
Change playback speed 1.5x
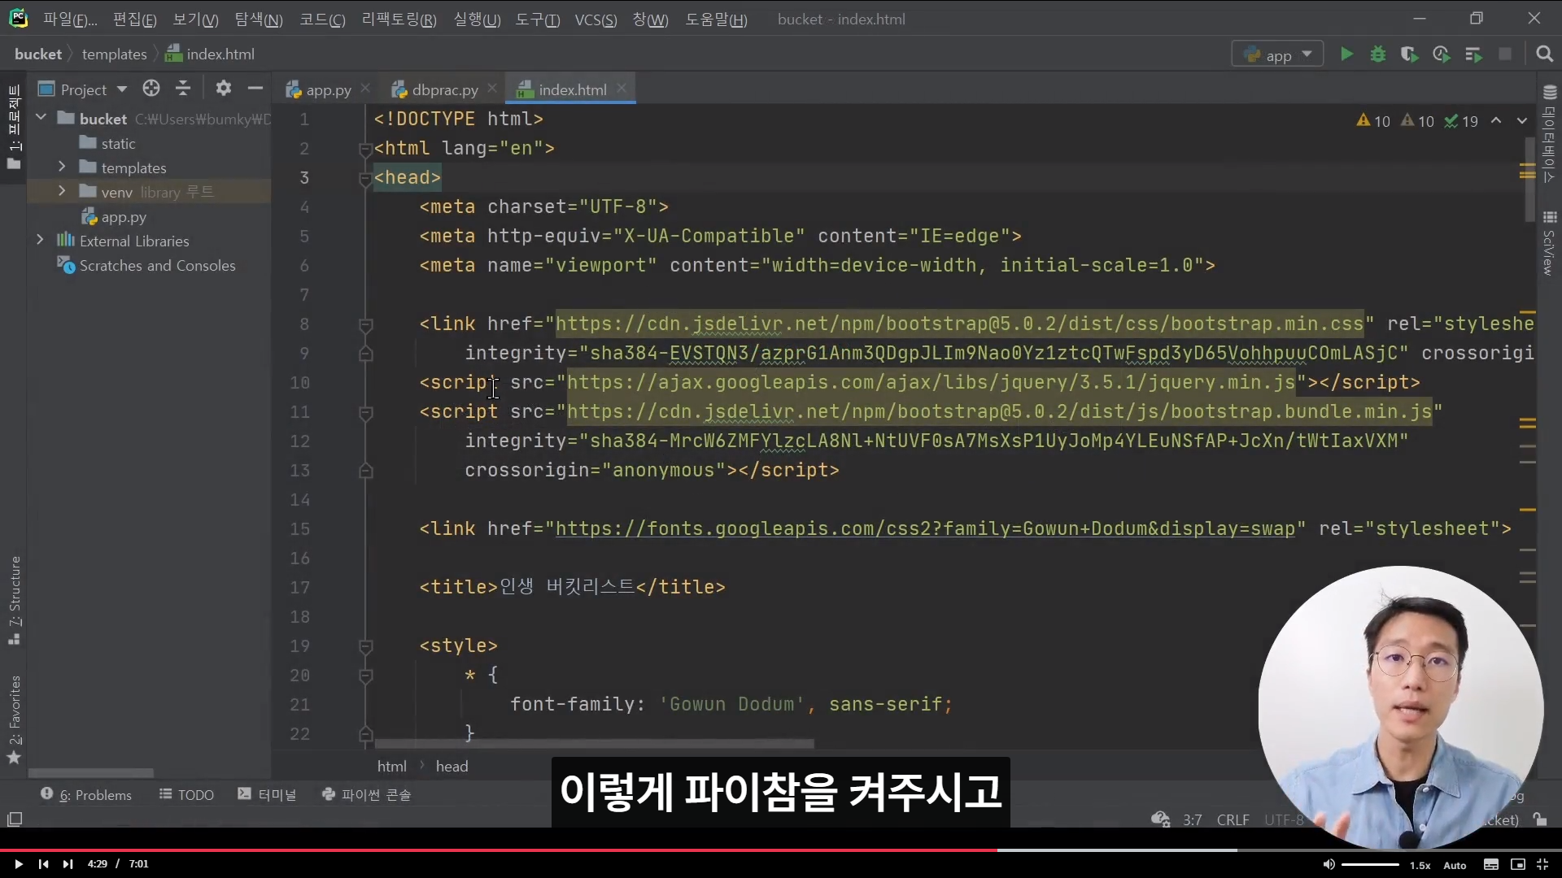click(1420, 865)
